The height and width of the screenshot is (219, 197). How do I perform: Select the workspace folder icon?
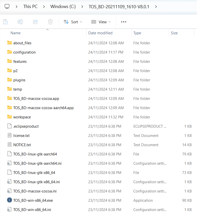(x=9, y=117)
